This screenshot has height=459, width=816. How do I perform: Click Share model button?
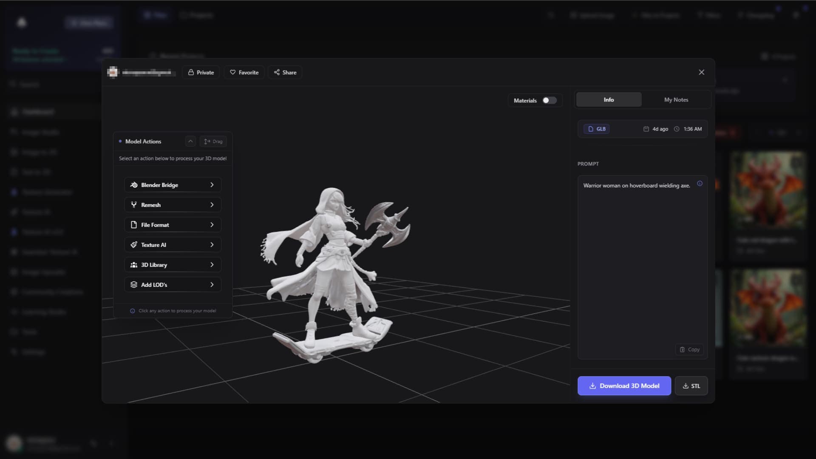point(286,72)
